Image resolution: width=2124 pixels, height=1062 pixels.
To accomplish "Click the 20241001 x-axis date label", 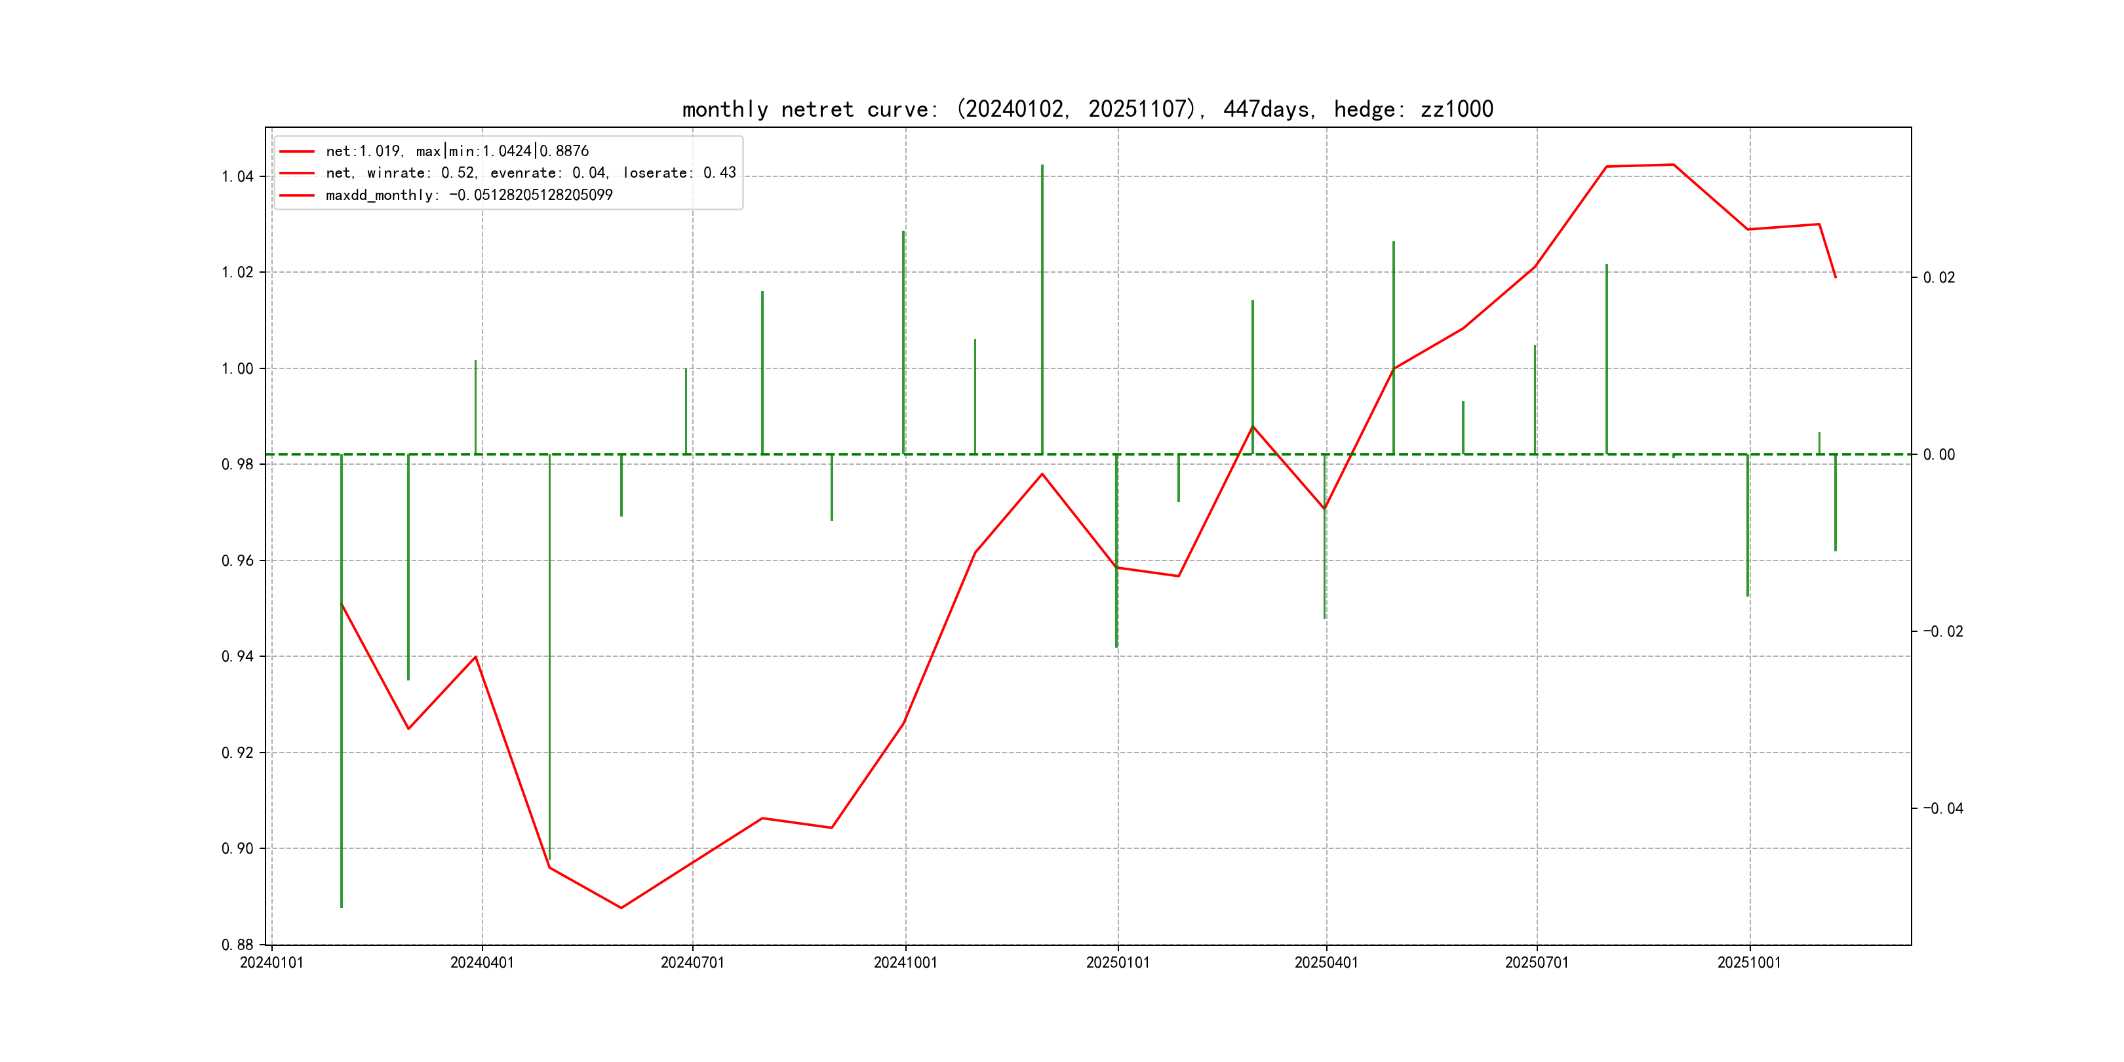I will [905, 963].
